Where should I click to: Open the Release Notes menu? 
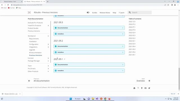[x=105, y=13]
